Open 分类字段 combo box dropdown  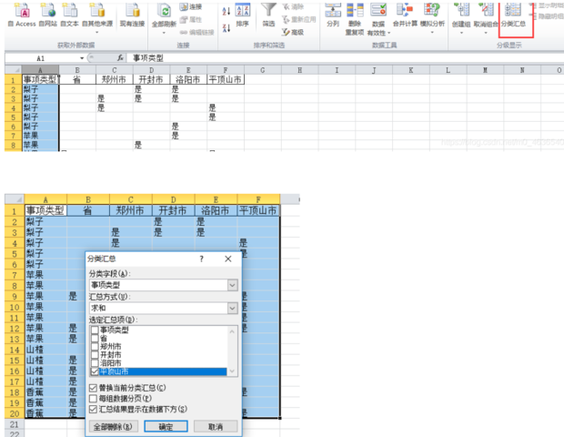click(232, 285)
